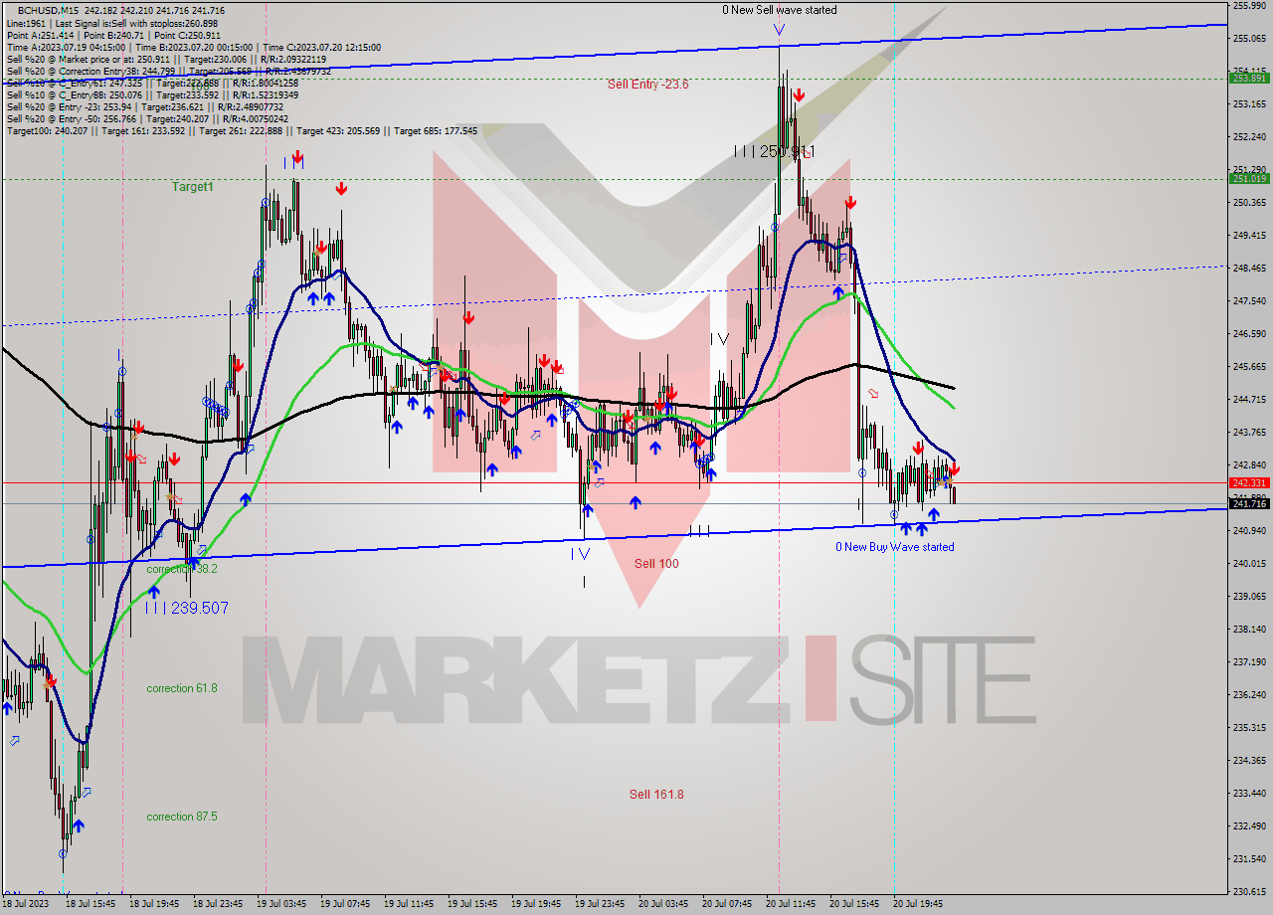This screenshot has width=1273, height=915.
Task: Click the '0 New Sell wave started' label
Action: click(x=779, y=10)
